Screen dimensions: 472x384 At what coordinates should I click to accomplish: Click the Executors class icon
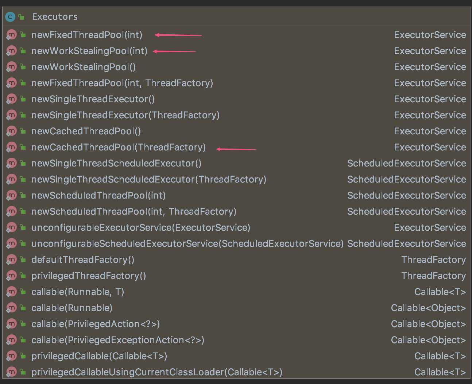[x=10, y=17]
